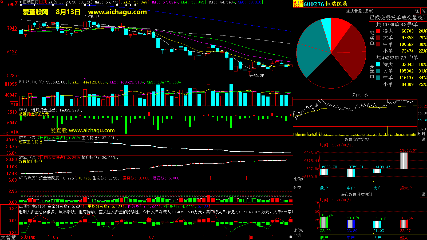The width and height of the screenshot is (427, 240).
Task: Click the X10 multiplier on SVZJ axis
Action: click(x=14, y=132)
